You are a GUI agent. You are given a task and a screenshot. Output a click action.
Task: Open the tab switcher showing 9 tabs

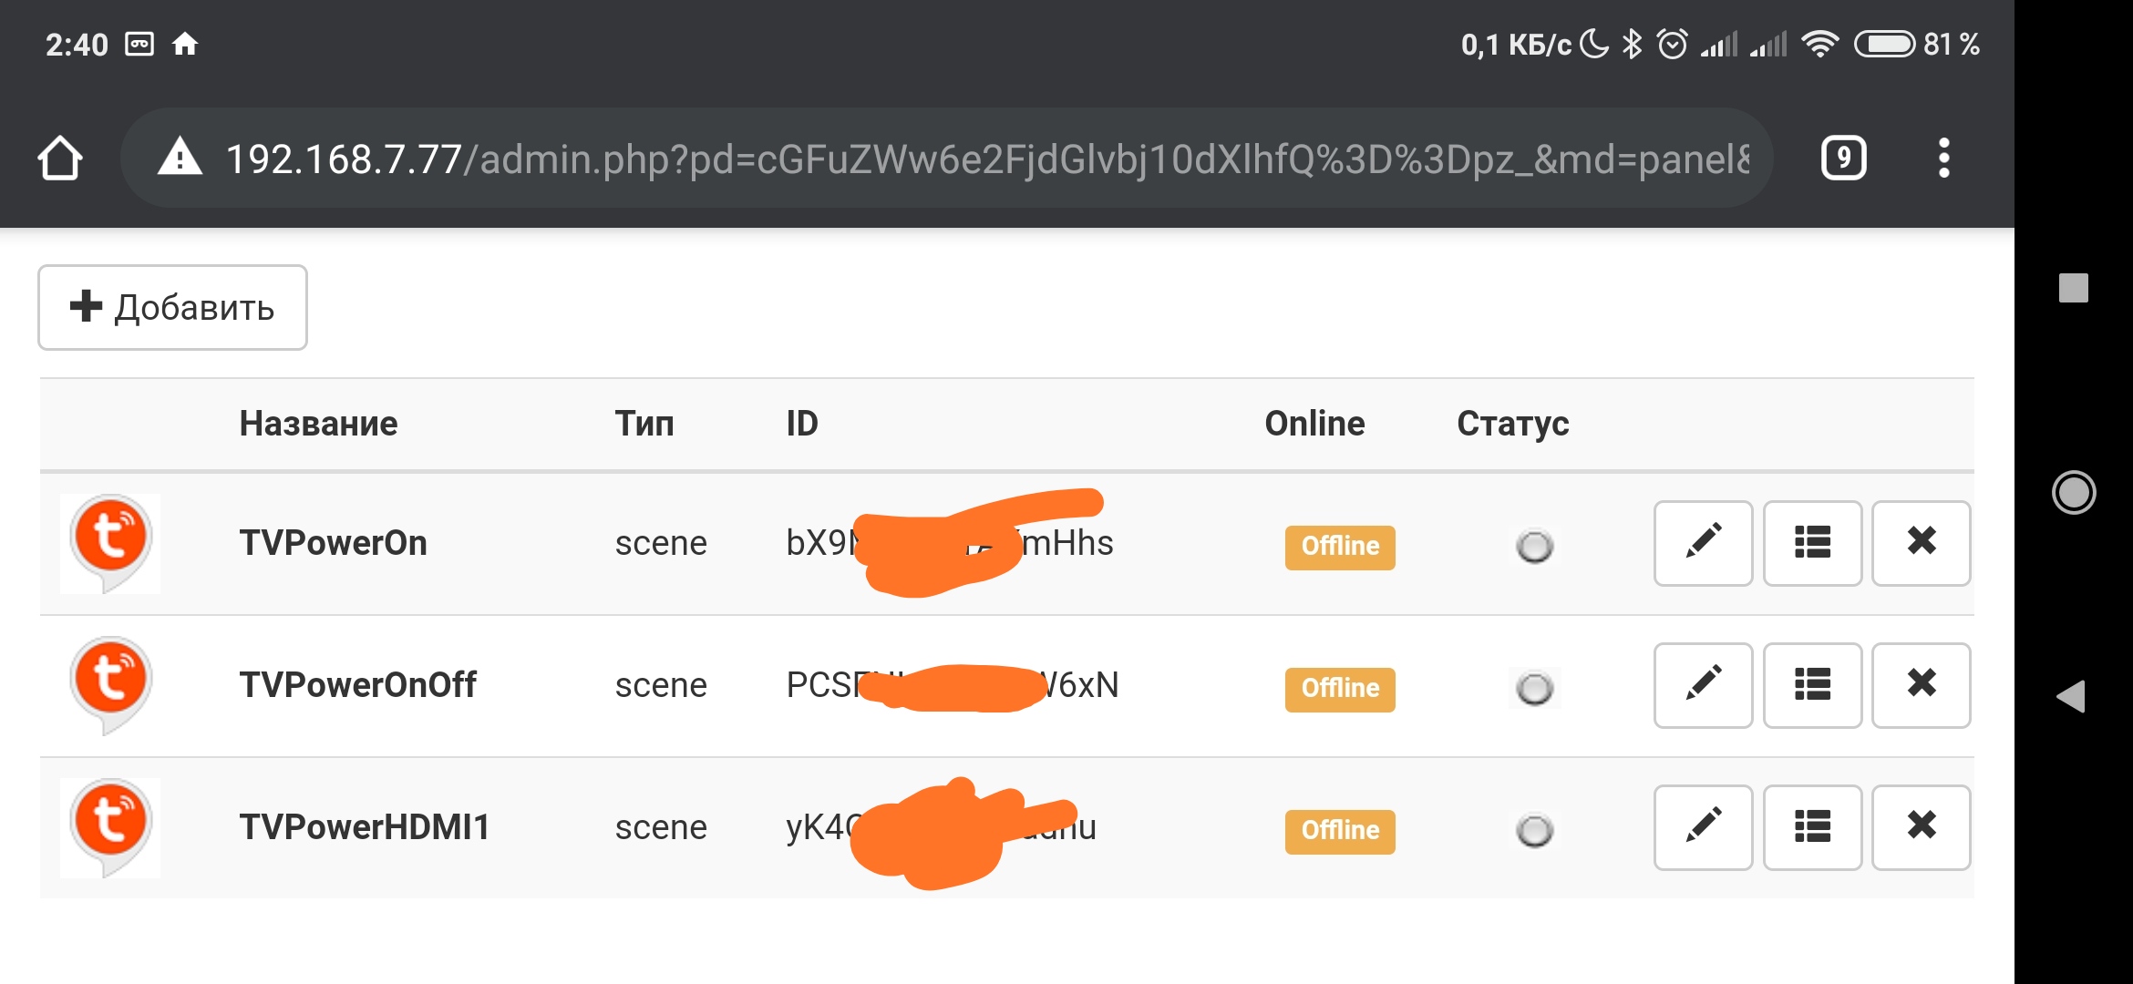coord(1843,159)
